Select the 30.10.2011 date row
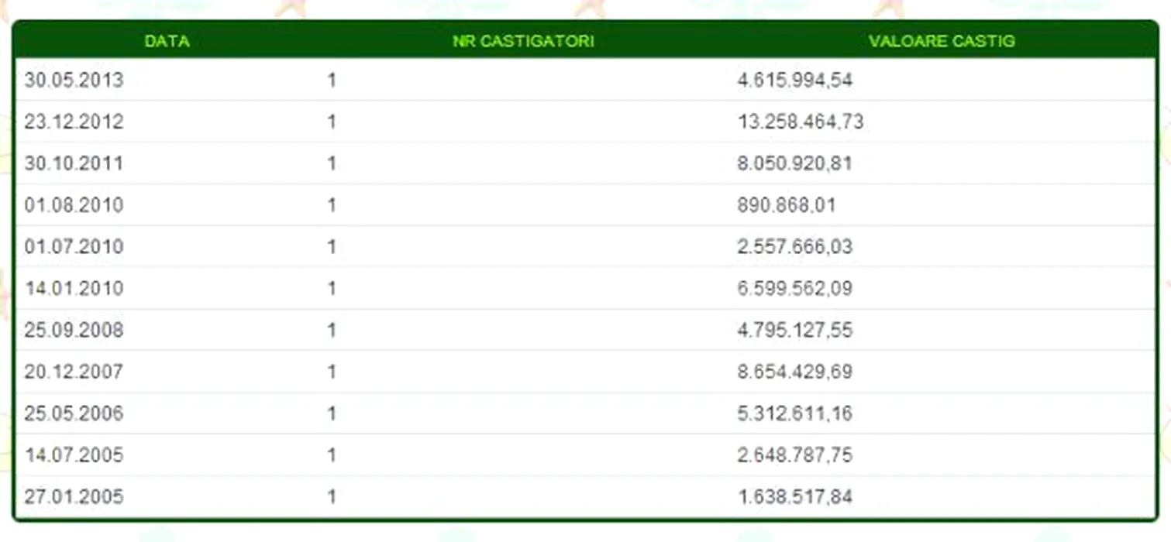 74,163
